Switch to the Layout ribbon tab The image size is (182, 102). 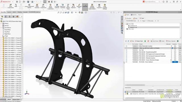pyautogui.click(x=9, y=12)
